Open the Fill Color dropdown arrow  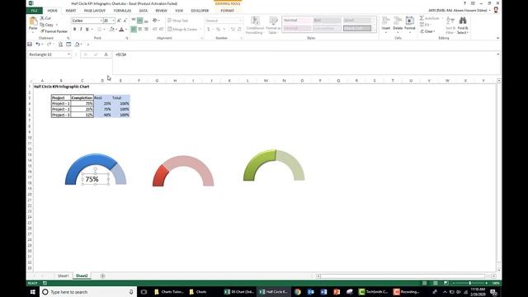tap(116, 30)
